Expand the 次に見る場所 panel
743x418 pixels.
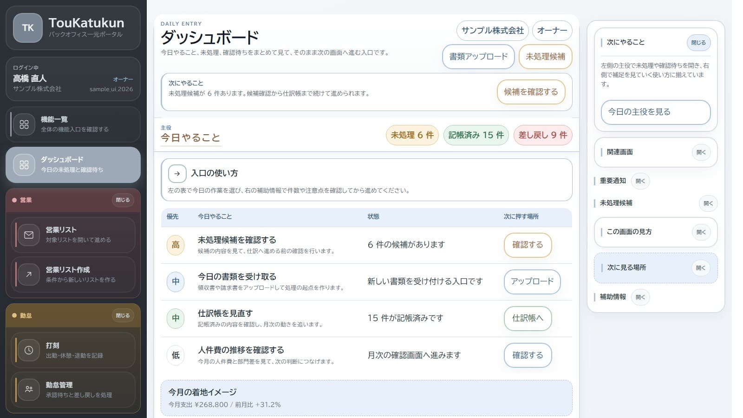[x=701, y=268]
